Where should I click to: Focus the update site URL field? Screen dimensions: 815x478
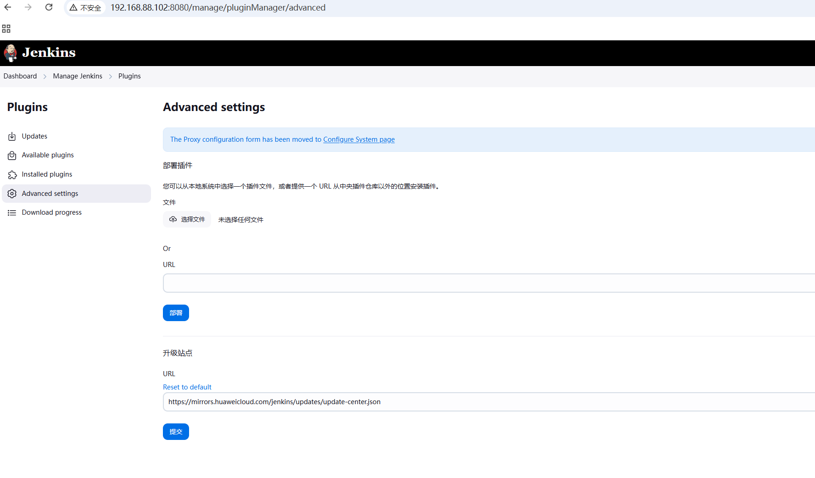pyautogui.click(x=489, y=402)
